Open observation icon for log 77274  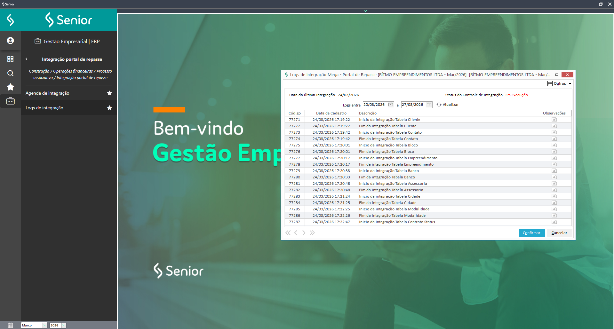[554, 139]
